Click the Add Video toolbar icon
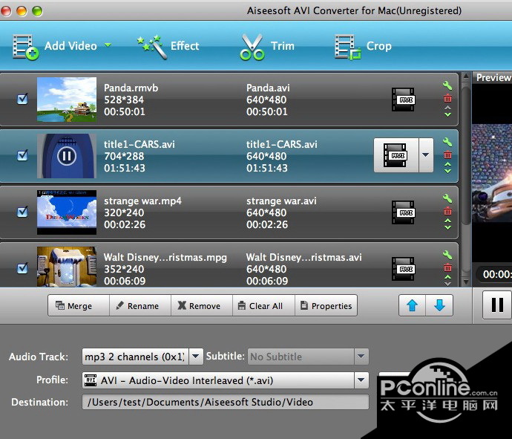 [x=25, y=47]
